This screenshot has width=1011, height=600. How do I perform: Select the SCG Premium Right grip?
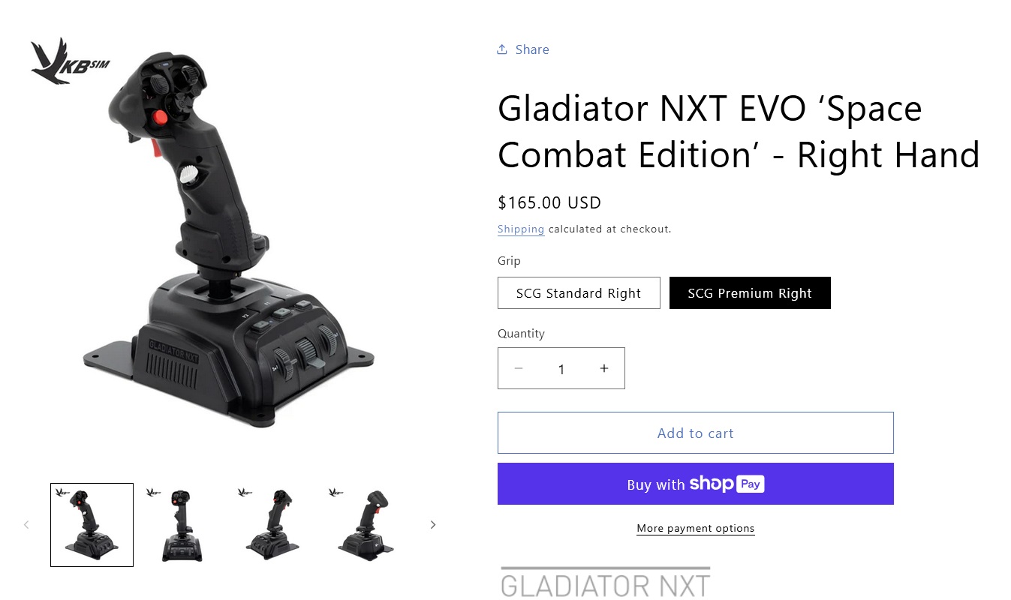(750, 293)
